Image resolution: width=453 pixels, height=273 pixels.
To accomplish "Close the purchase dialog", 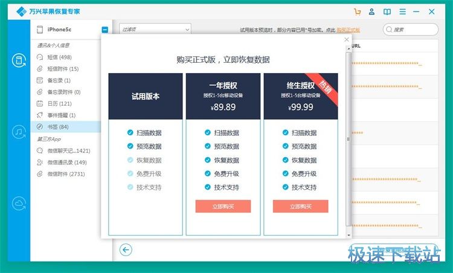I will [347, 40].
